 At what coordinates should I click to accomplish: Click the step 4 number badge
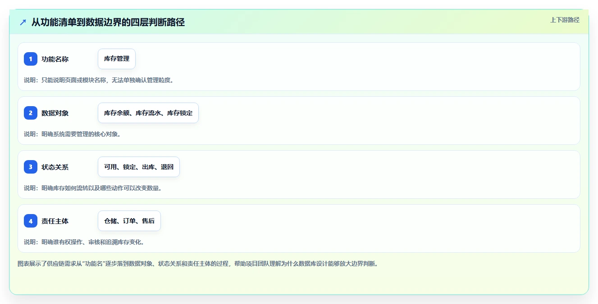pyautogui.click(x=31, y=221)
